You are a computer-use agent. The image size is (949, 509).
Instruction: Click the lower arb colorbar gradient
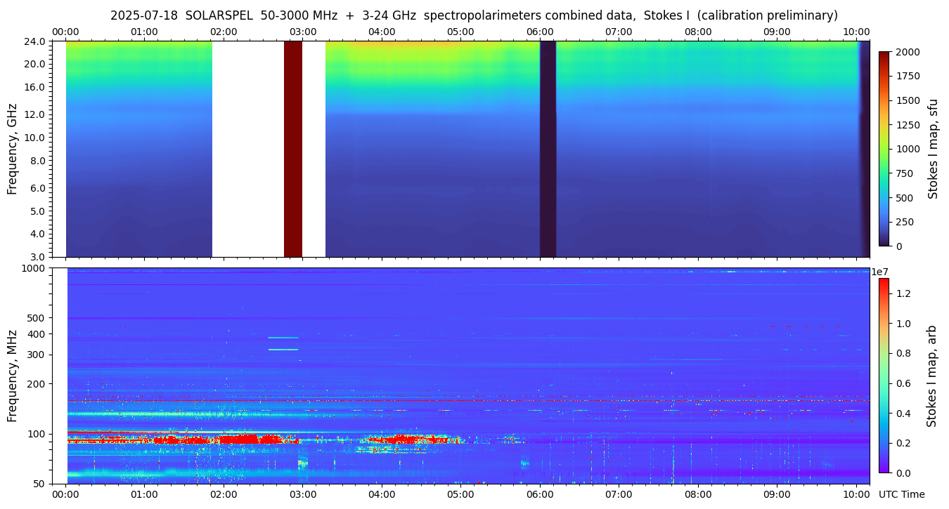(884, 376)
